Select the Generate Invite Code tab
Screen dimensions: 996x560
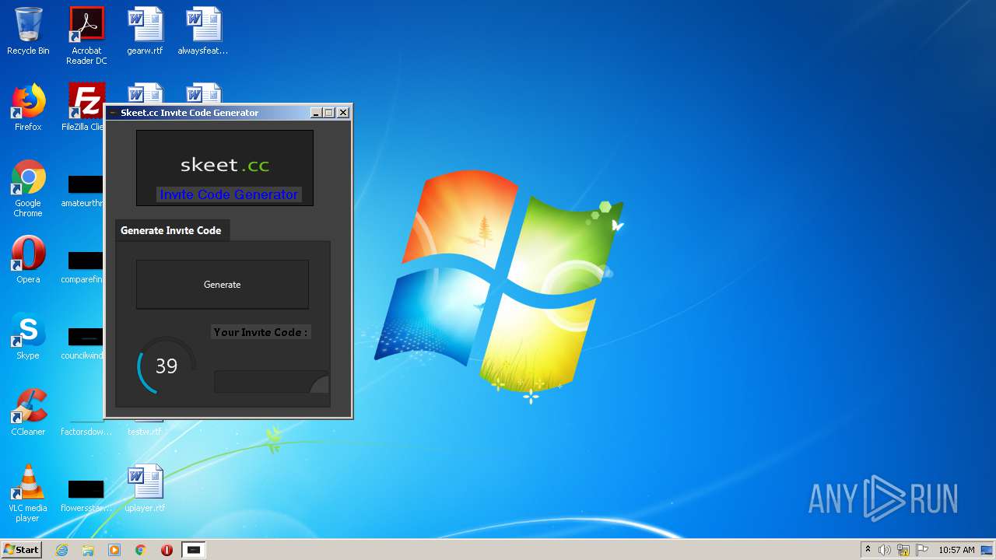(x=171, y=230)
